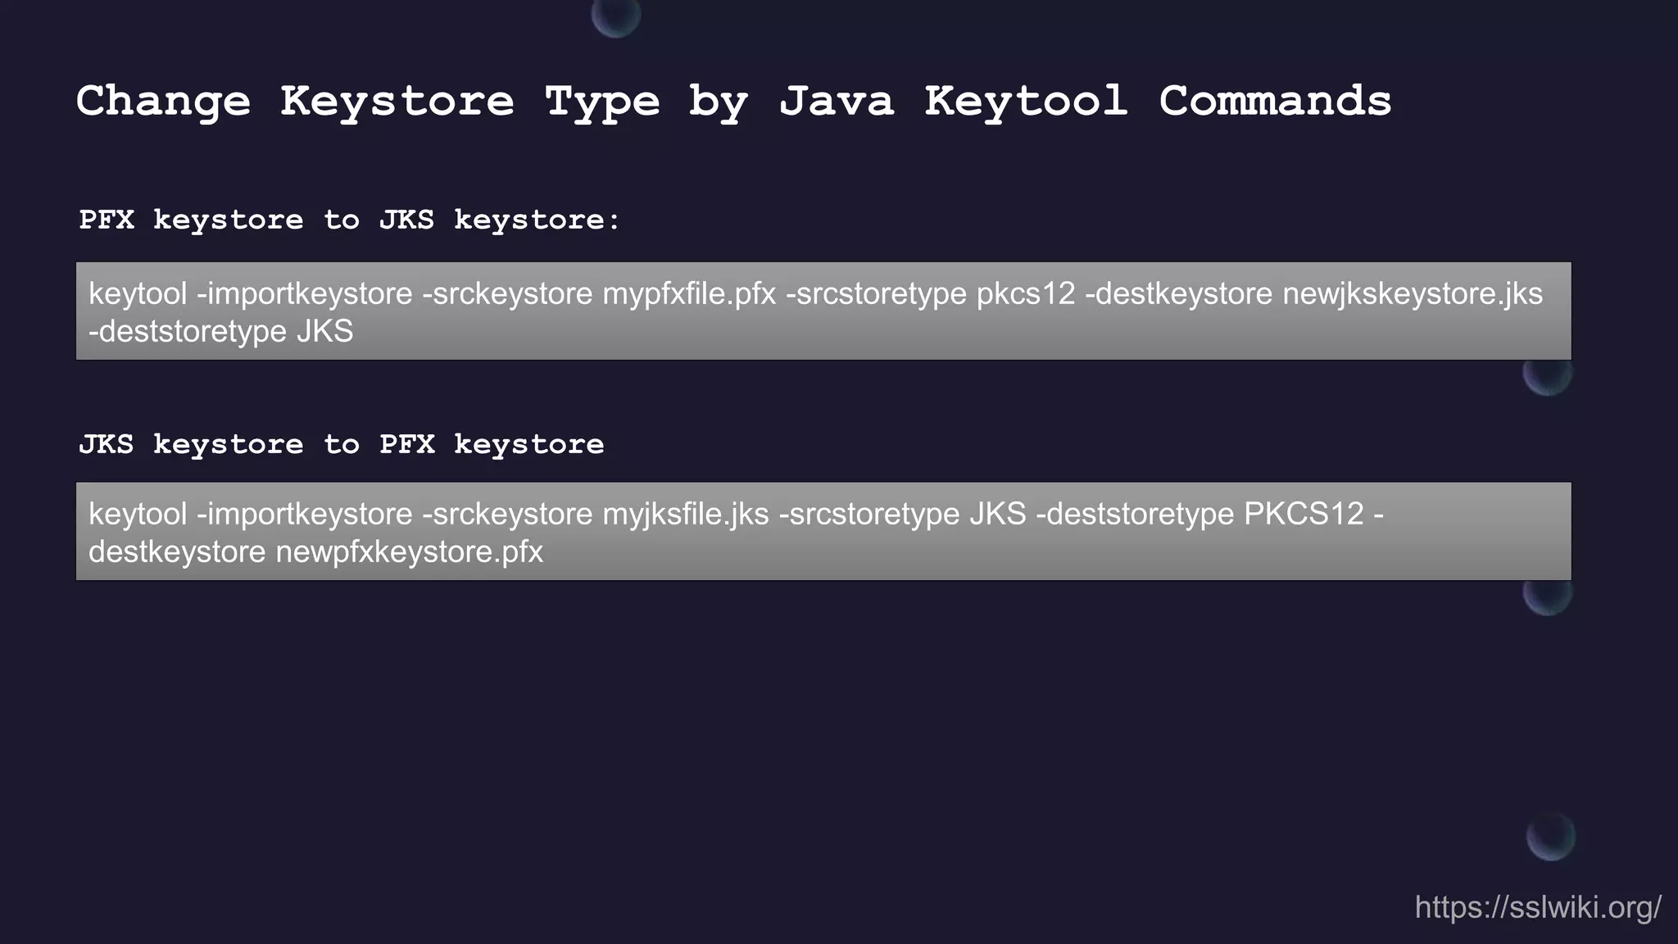This screenshot has height=944, width=1678.
Task: Click the 'PFX keystore to JKS keystore:' heading
Action: (x=350, y=220)
